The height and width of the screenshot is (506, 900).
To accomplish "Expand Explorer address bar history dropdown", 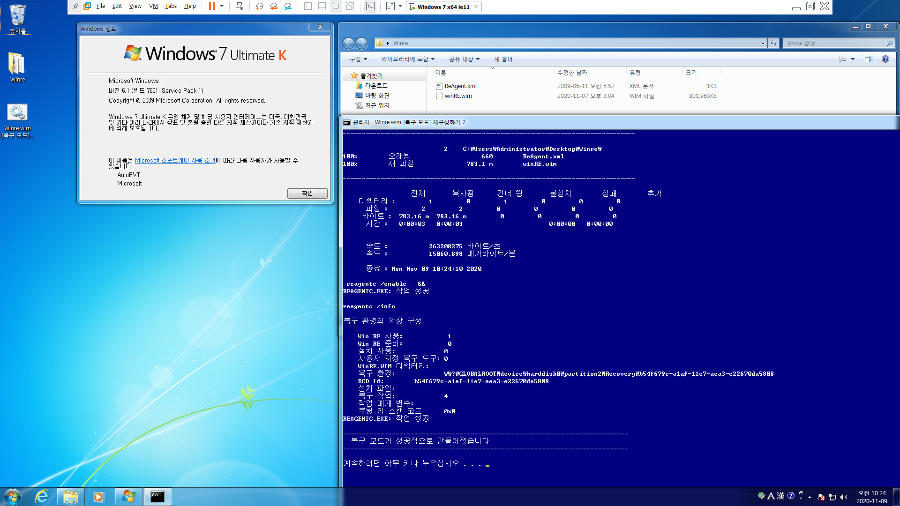I will tap(763, 43).
